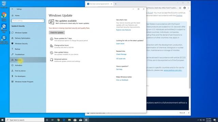Open the notification center icon
Screen dimensions: 218x122
[215, 120]
